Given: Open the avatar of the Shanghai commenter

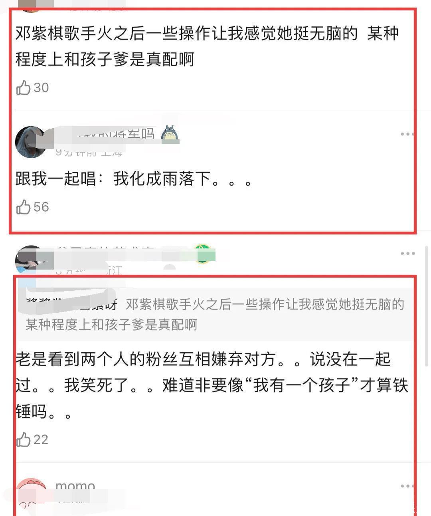Looking at the screenshot, I should (x=31, y=142).
